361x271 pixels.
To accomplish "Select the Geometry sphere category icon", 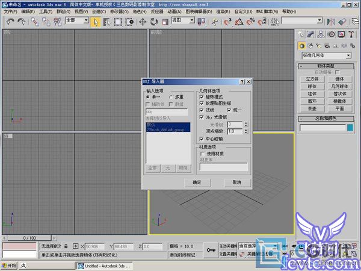I will [x=301, y=46].
